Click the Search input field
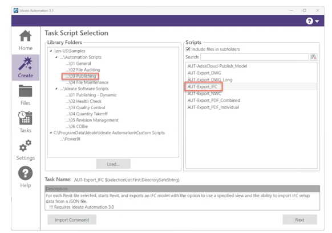This screenshot has width=332, height=233. click(254, 57)
